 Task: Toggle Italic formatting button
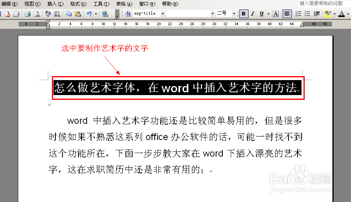point(252,14)
